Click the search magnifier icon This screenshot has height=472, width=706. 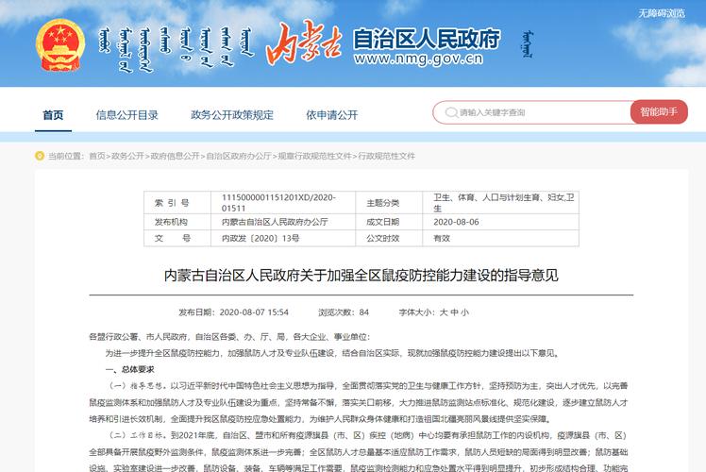(x=451, y=112)
